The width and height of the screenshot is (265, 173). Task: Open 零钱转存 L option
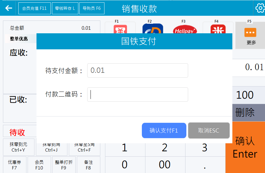(x=65, y=8)
